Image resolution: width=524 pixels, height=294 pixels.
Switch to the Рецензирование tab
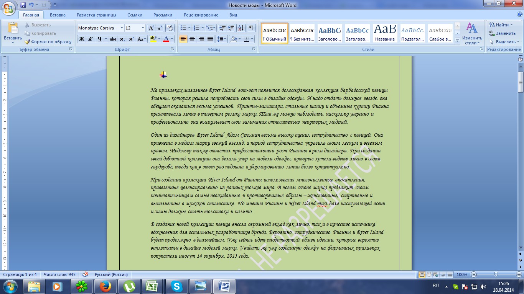pos(201,15)
